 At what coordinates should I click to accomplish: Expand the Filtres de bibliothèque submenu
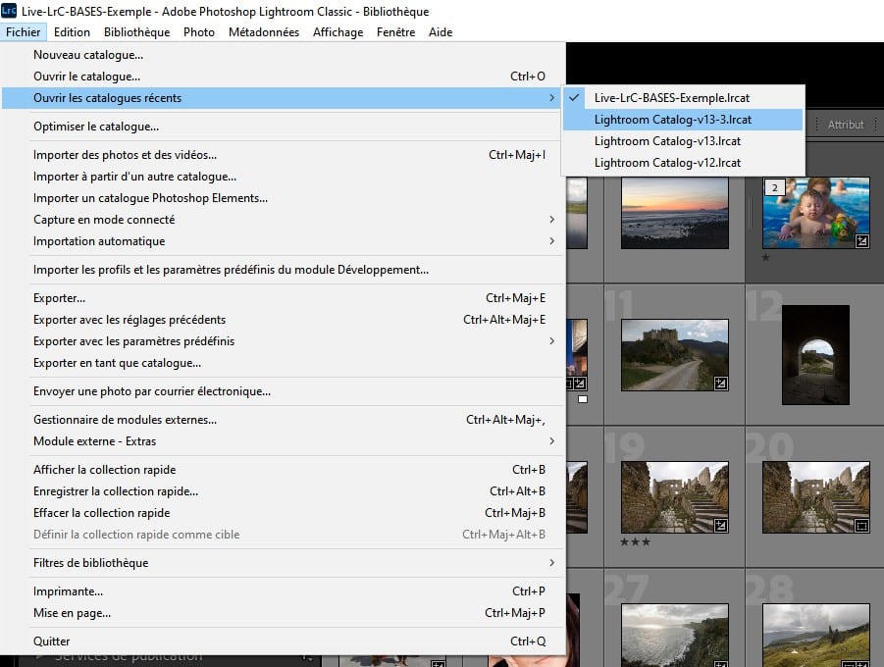(284, 563)
